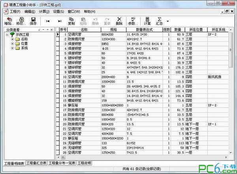237x174 pixels.
Task: Click the 计算 (Calculate) calculator icon
Action: [147, 21]
